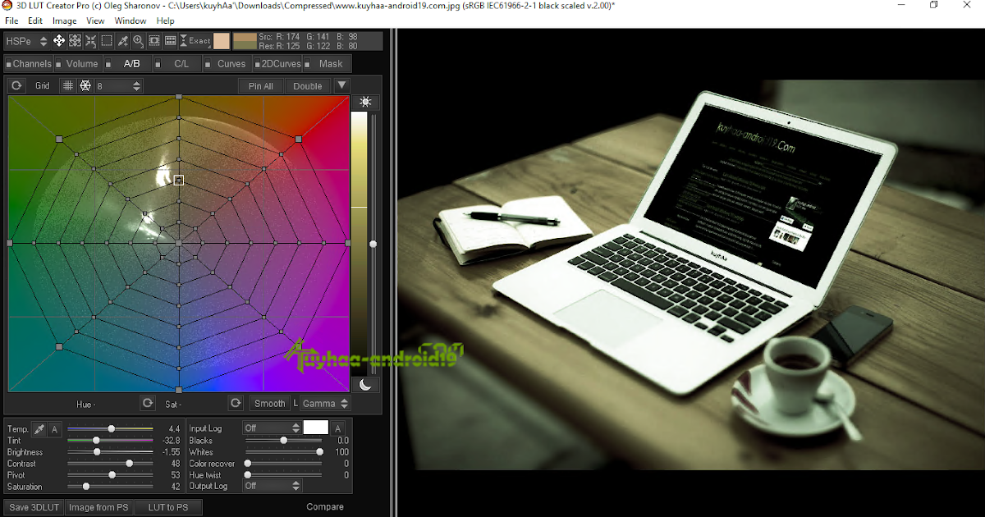Click the shrink arrows icon

90,40
